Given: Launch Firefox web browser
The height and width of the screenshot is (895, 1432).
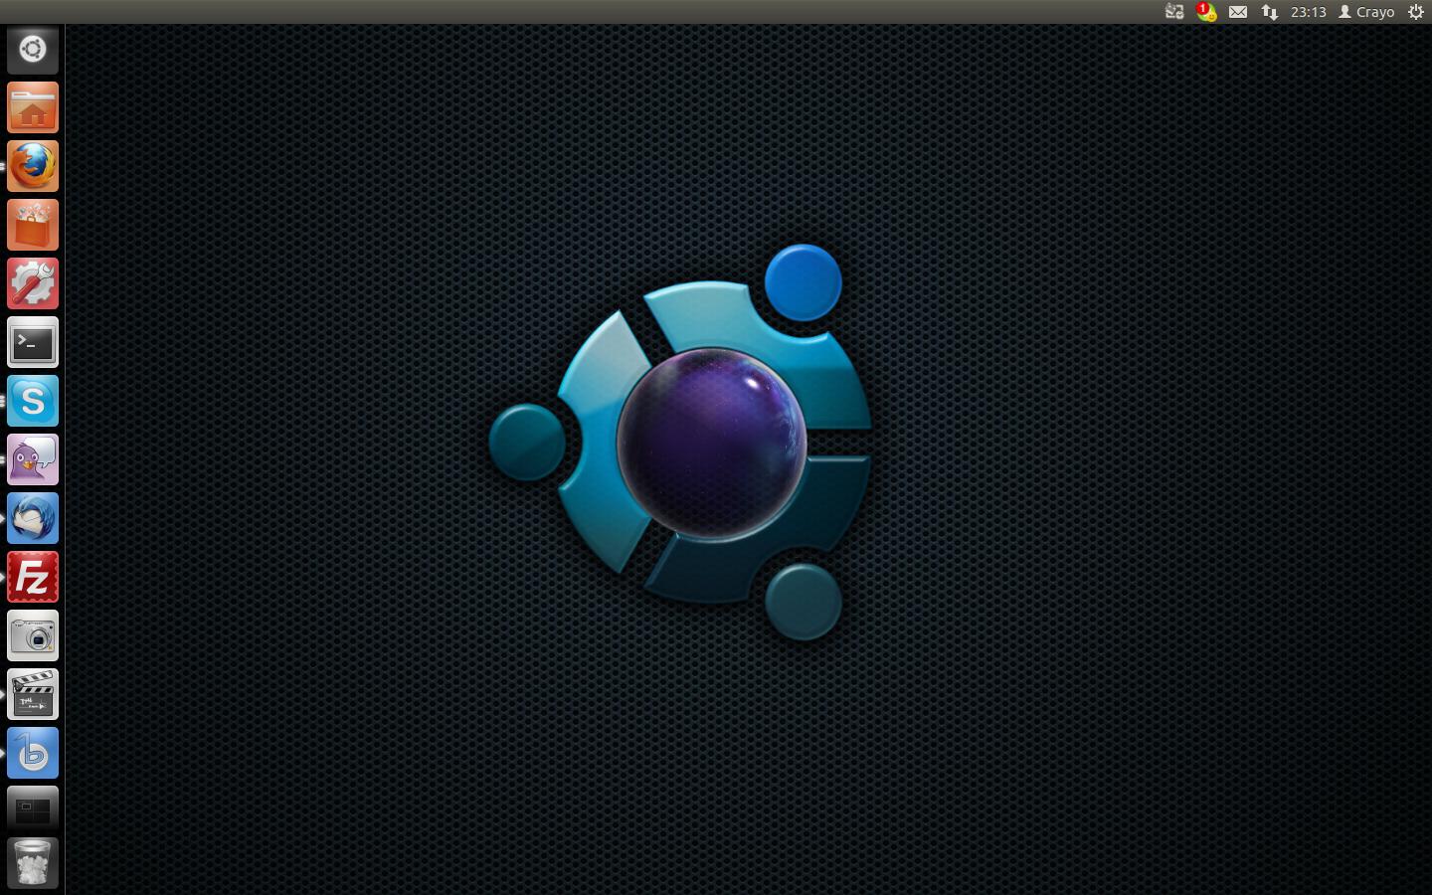Looking at the screenshot, I should tap(33, 167).
